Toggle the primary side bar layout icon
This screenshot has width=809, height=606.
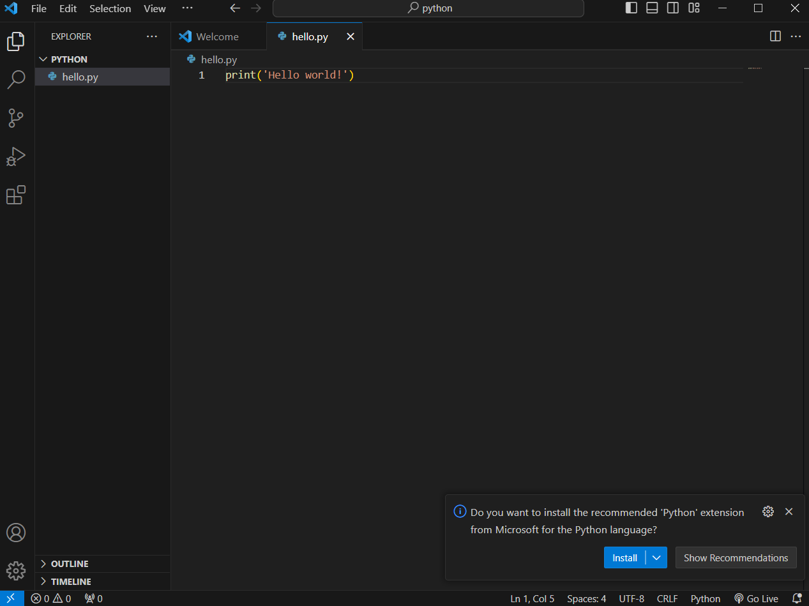(x=631, y=8)
